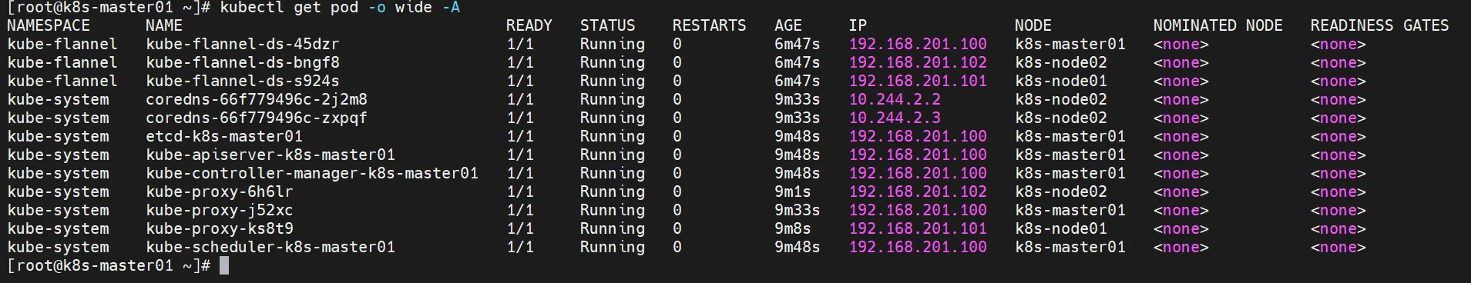Select pod name kube-flannel-ds-bngf8
The height and width of the screenshot is (283, 1471).
(242, 62)
